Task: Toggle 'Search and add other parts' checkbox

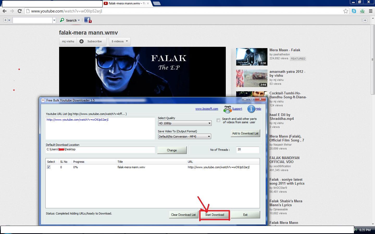Action: pyautogui.click(x=218, y=120)
